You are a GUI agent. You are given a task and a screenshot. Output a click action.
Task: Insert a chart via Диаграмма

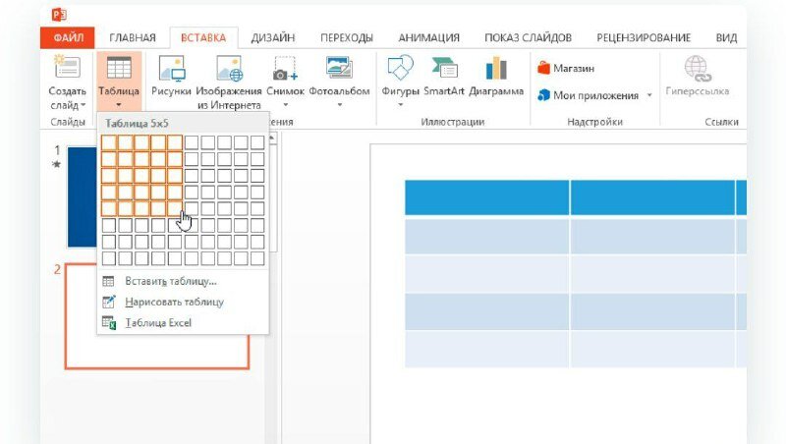point(496,76)
